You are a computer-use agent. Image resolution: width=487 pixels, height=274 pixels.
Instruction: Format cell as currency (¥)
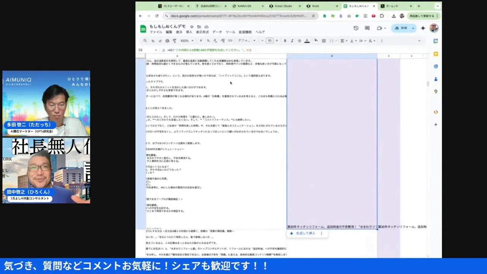tap(202, 41)
